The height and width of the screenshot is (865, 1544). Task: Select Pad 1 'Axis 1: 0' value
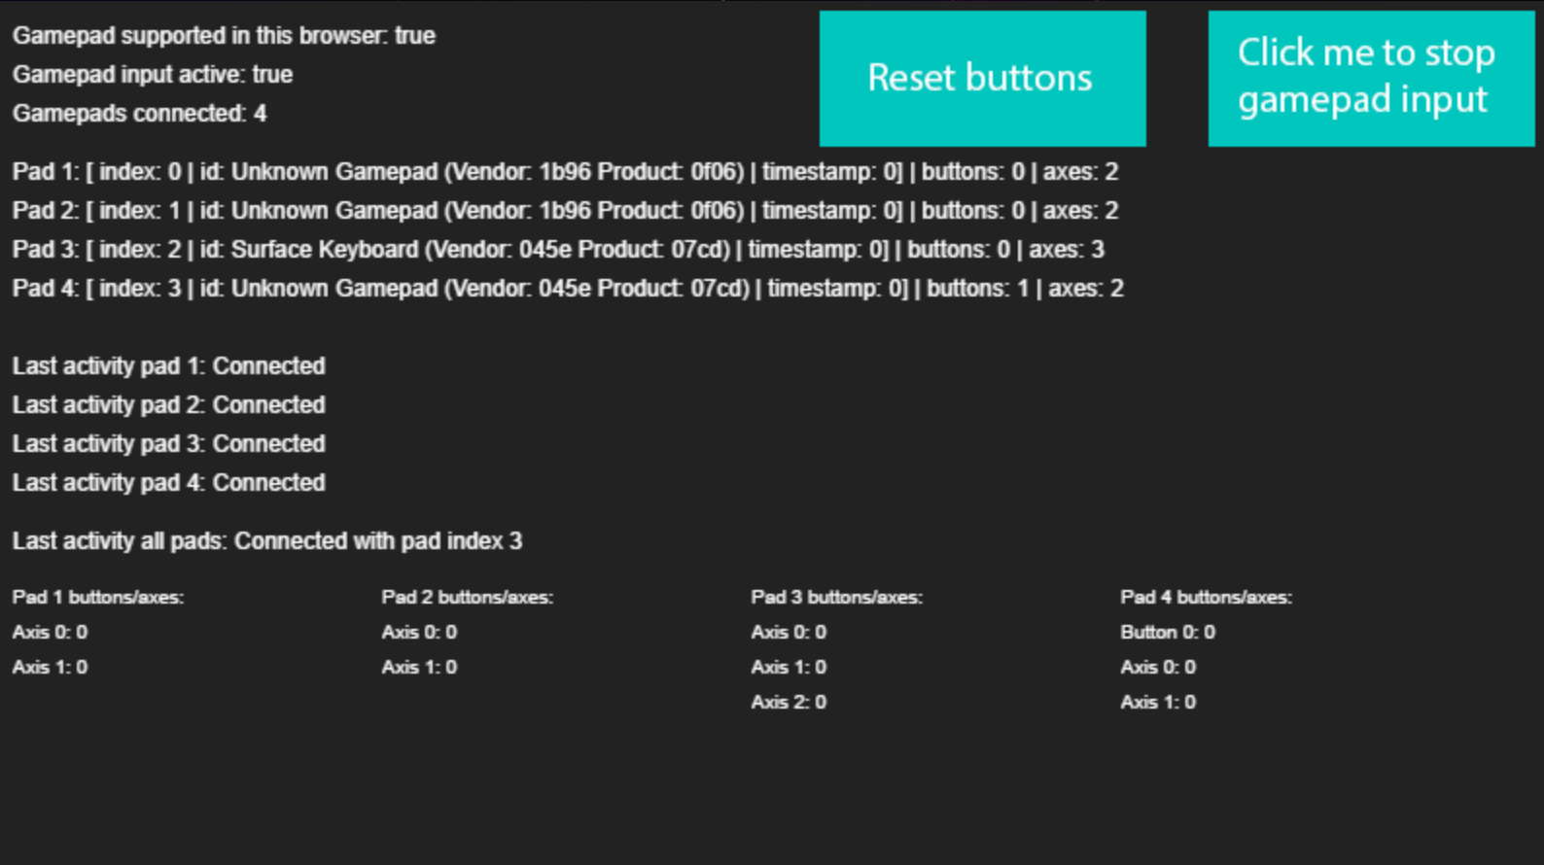(x=50, y=667)
